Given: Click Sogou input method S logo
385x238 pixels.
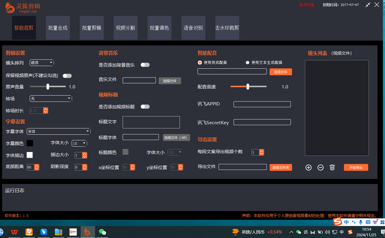Looking at the screenshot, I should pyautogui.click(x=338, y=222).
